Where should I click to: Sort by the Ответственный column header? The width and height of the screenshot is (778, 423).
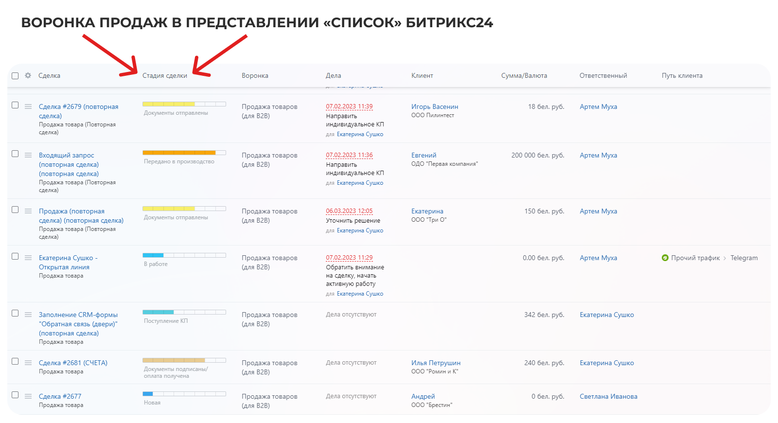click(x=603, y=75)
